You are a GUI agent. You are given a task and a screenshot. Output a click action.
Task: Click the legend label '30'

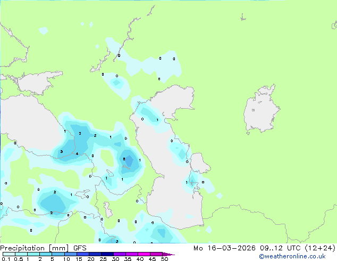point(115,259)
